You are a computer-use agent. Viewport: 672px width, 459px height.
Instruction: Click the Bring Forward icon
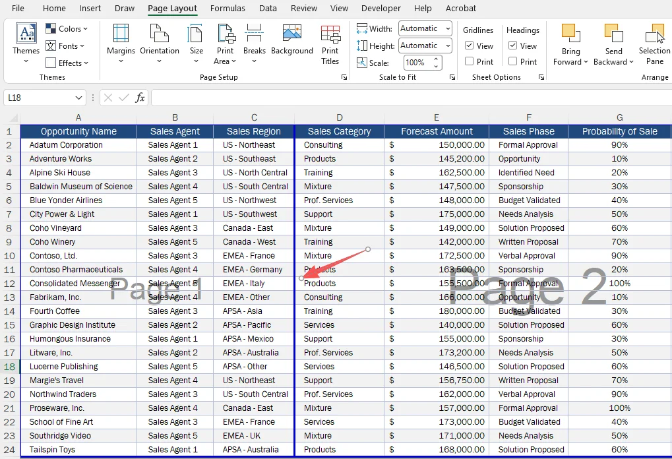pos(571,34)
